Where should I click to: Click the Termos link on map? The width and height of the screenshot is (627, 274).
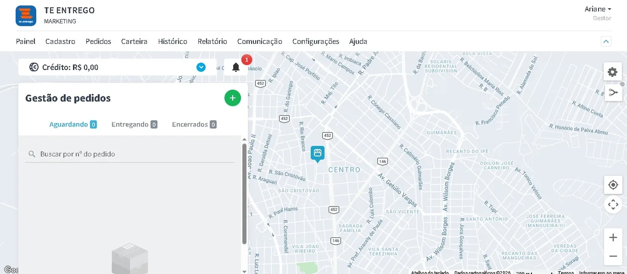[565, 272]
